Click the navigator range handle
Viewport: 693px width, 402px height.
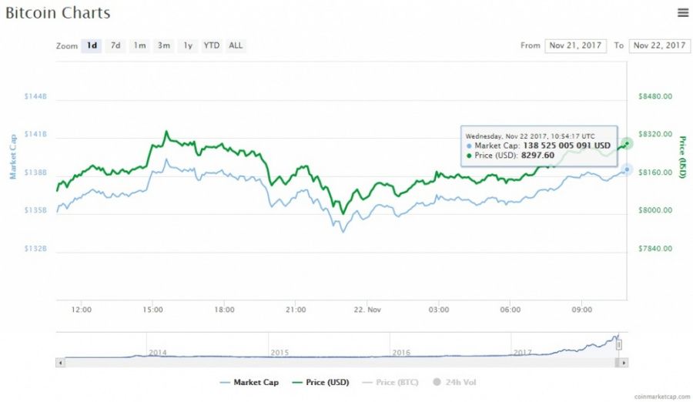click(x=619, y=344)
